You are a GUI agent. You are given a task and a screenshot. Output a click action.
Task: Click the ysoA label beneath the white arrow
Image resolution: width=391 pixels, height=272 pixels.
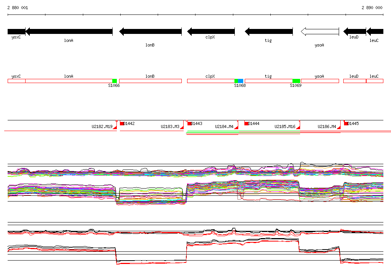[x=320, y=45]
